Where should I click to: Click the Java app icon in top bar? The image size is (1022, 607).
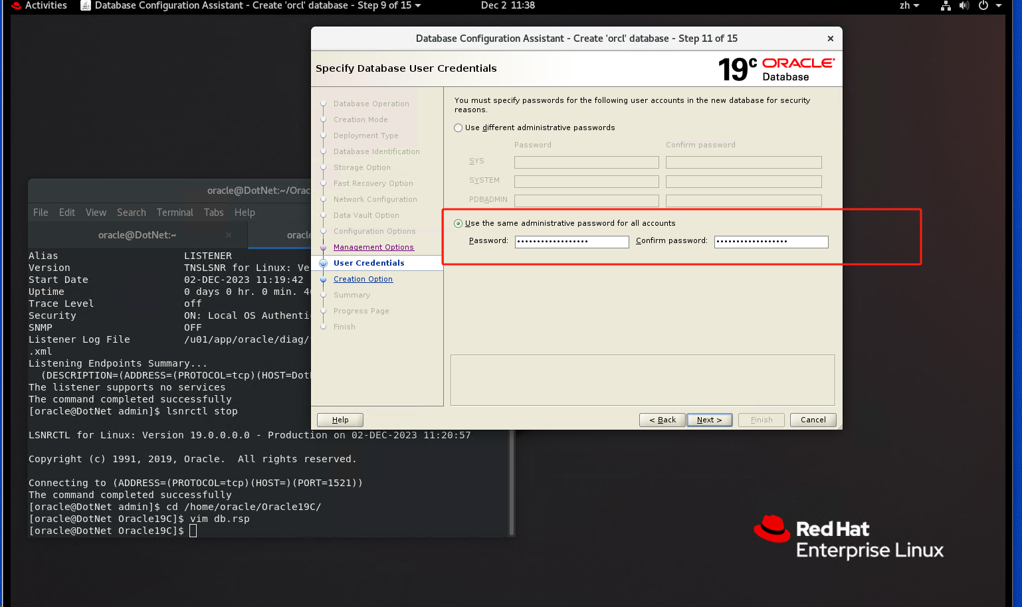coord(86,5)
